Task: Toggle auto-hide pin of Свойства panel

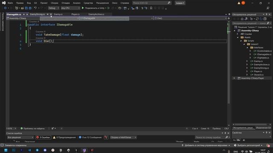Action: [266, 133]
